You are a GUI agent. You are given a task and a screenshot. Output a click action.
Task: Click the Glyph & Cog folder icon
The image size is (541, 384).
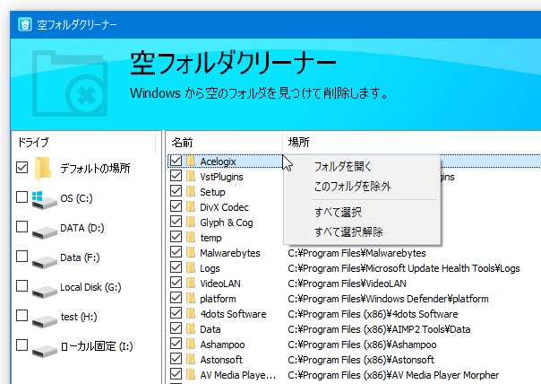coord(191,222)
